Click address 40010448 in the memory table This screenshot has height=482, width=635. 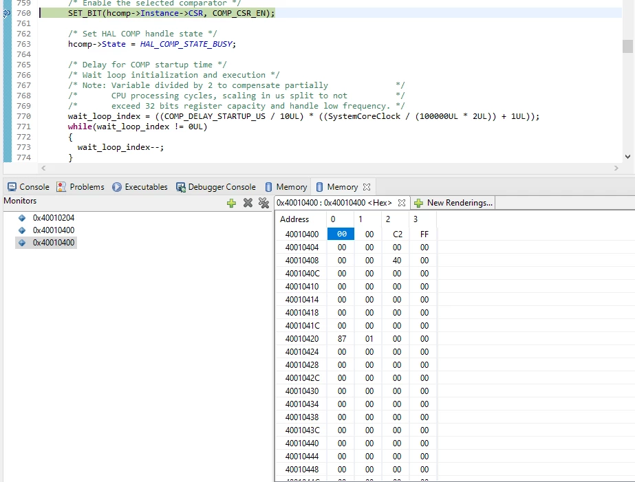[302, 470]
